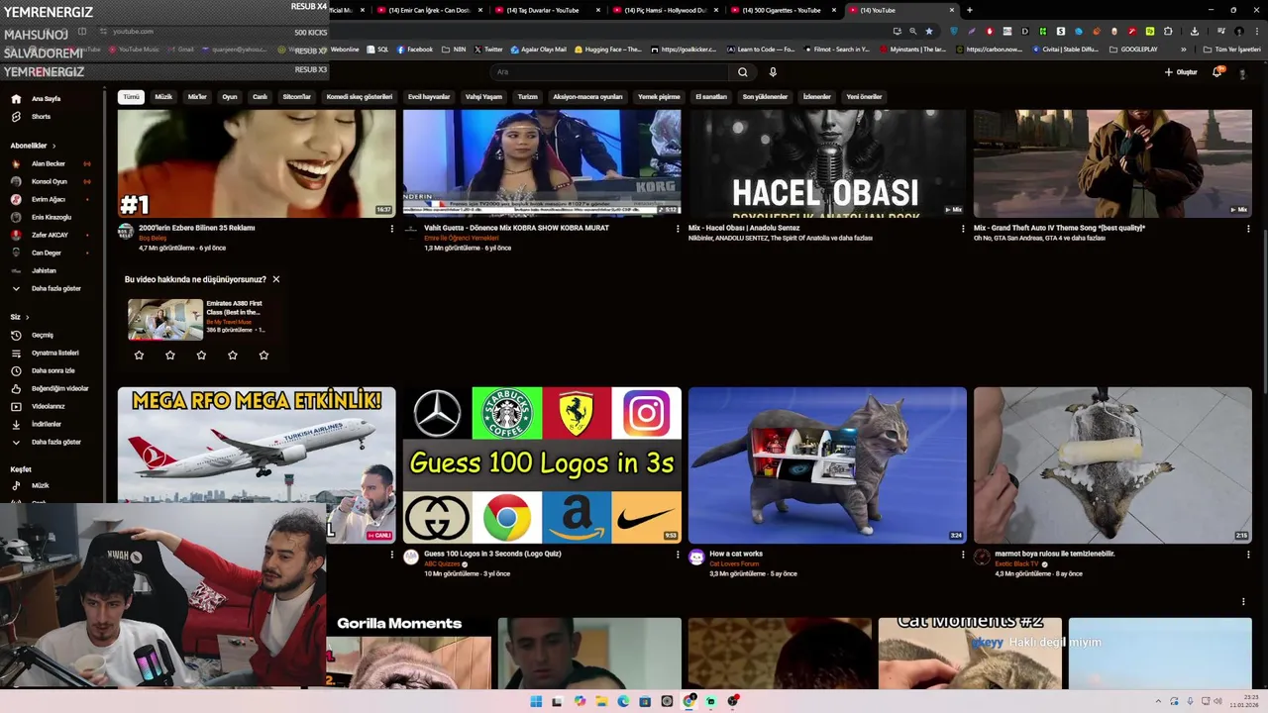Open How a cat works thumbnail
The width and height of the screenshot is (1268, 713).
[827, 465]
